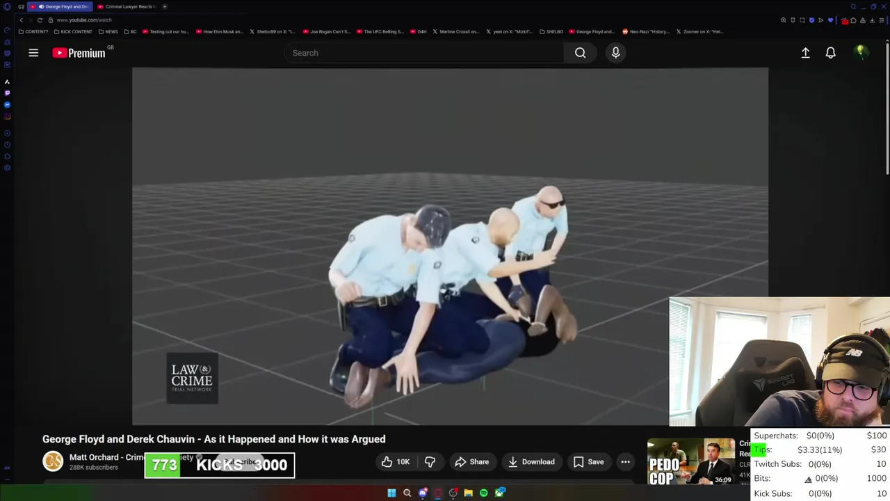Open the three-dot more actions menu

coord(625,462)
